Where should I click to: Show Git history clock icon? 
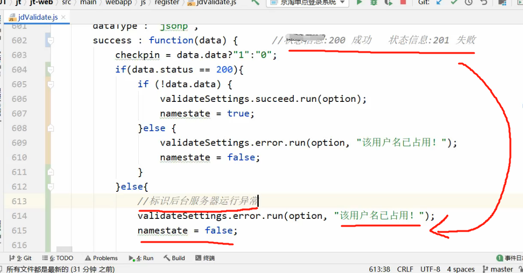[469, 2]
